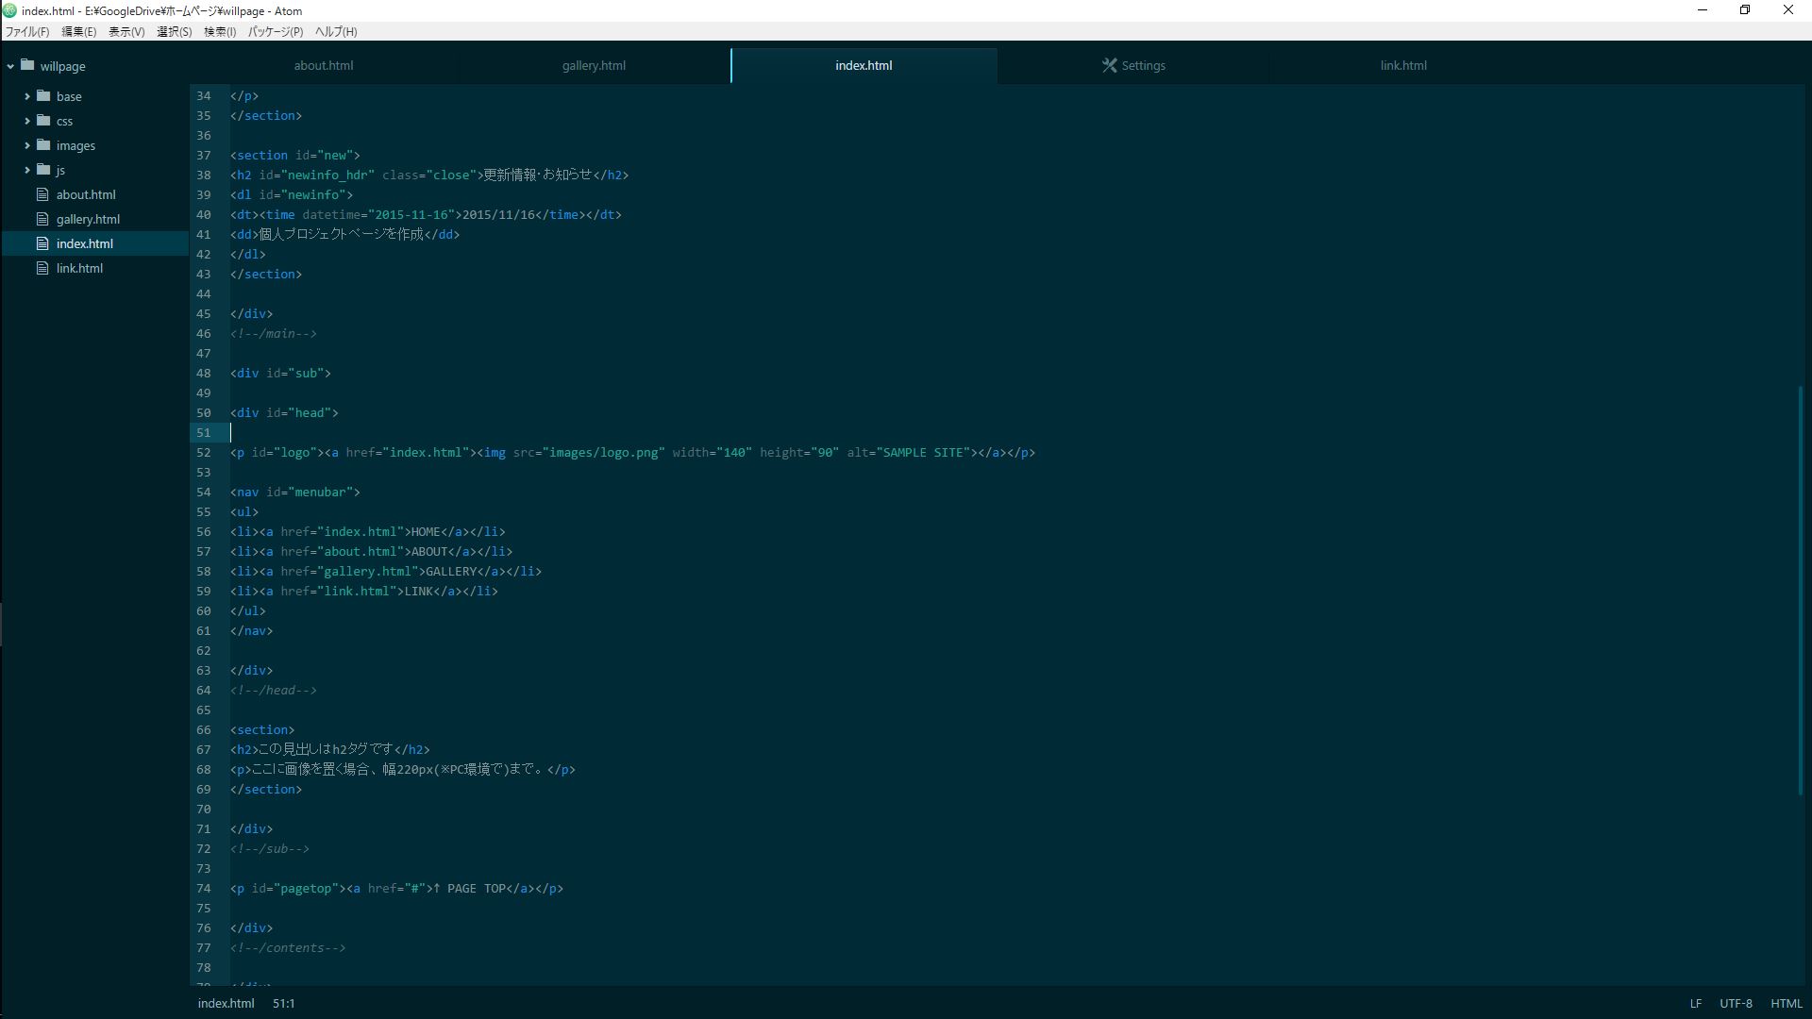This screenshot has width=1812, height=1019.
Task: Open ファイル menu
Action: pyautogui.click(x=25, y=31)
